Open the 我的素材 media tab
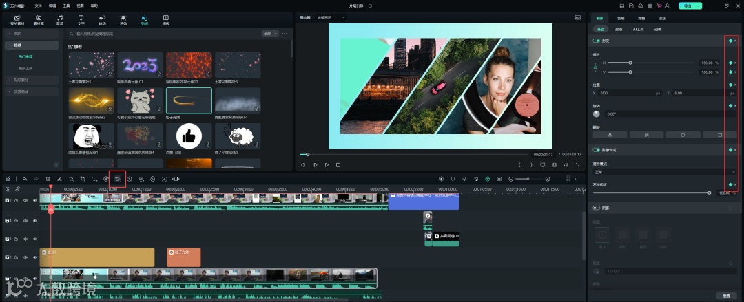This screenshot has height=302, width=744. (x=17, y=20)
